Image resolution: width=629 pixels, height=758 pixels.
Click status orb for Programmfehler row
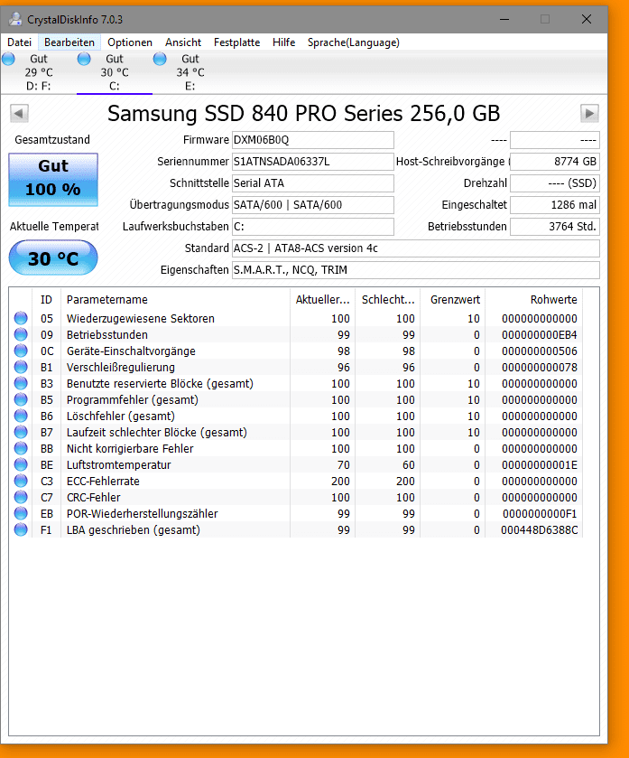pos(21,399)
